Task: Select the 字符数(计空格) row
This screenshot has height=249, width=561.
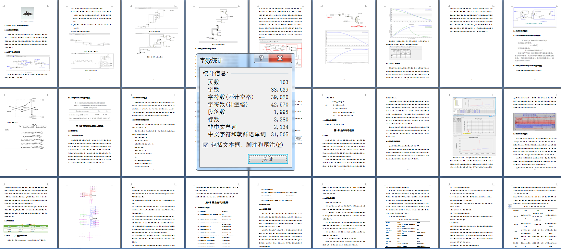Action: tap(248, 105)
